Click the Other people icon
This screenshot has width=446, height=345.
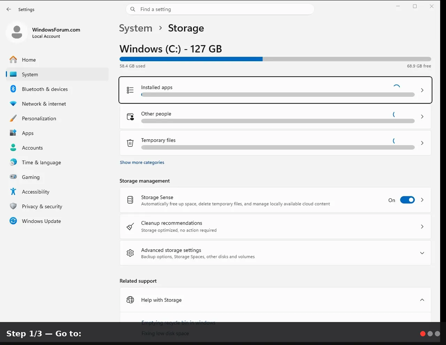(130, 117)
